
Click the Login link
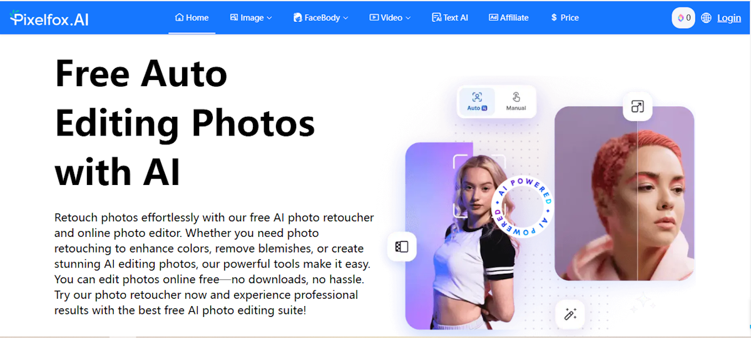coord(729,18)
